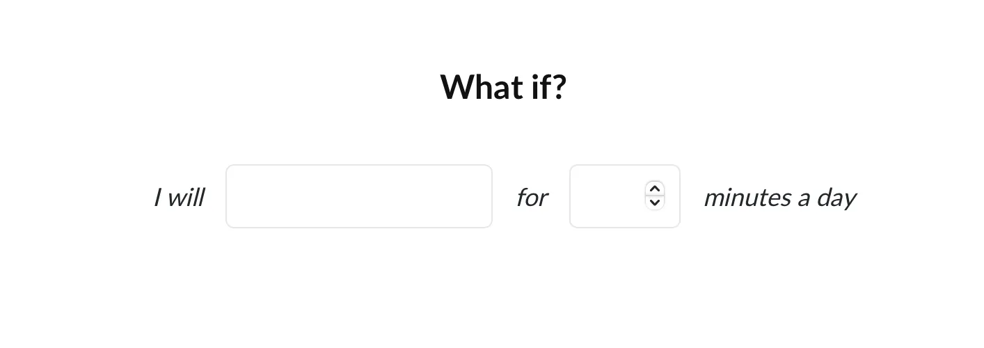Select the "What if?" heading

coord(503,88)
